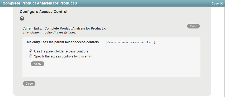Click the Configure Access Control heading
Image resolution: width=225 pixels, height=97 pixels.
click(44, 12)
